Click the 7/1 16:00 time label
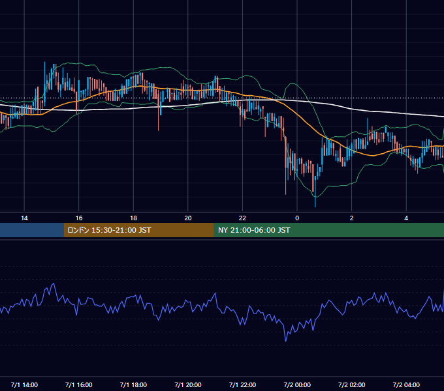This screenshot has height=391, width=444. point(79,384)
